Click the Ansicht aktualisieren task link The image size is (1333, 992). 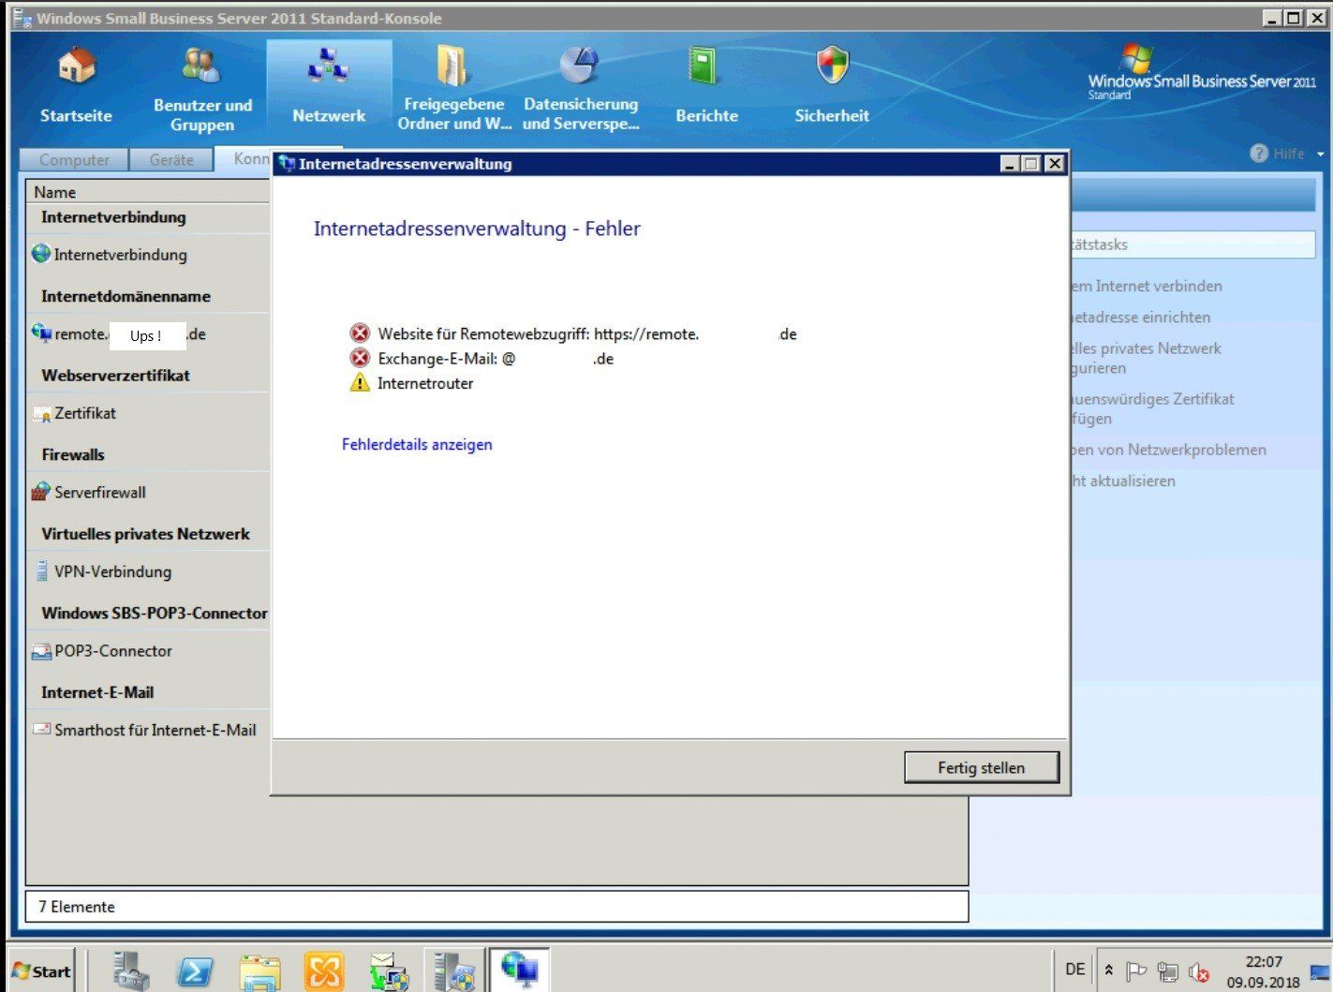point(1122,481)
